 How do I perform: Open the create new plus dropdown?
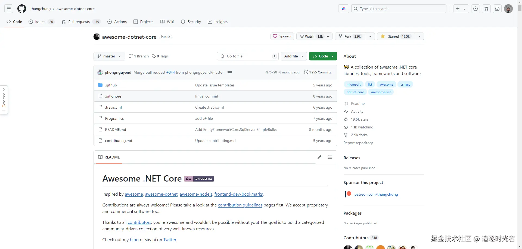tap(461, 9)
